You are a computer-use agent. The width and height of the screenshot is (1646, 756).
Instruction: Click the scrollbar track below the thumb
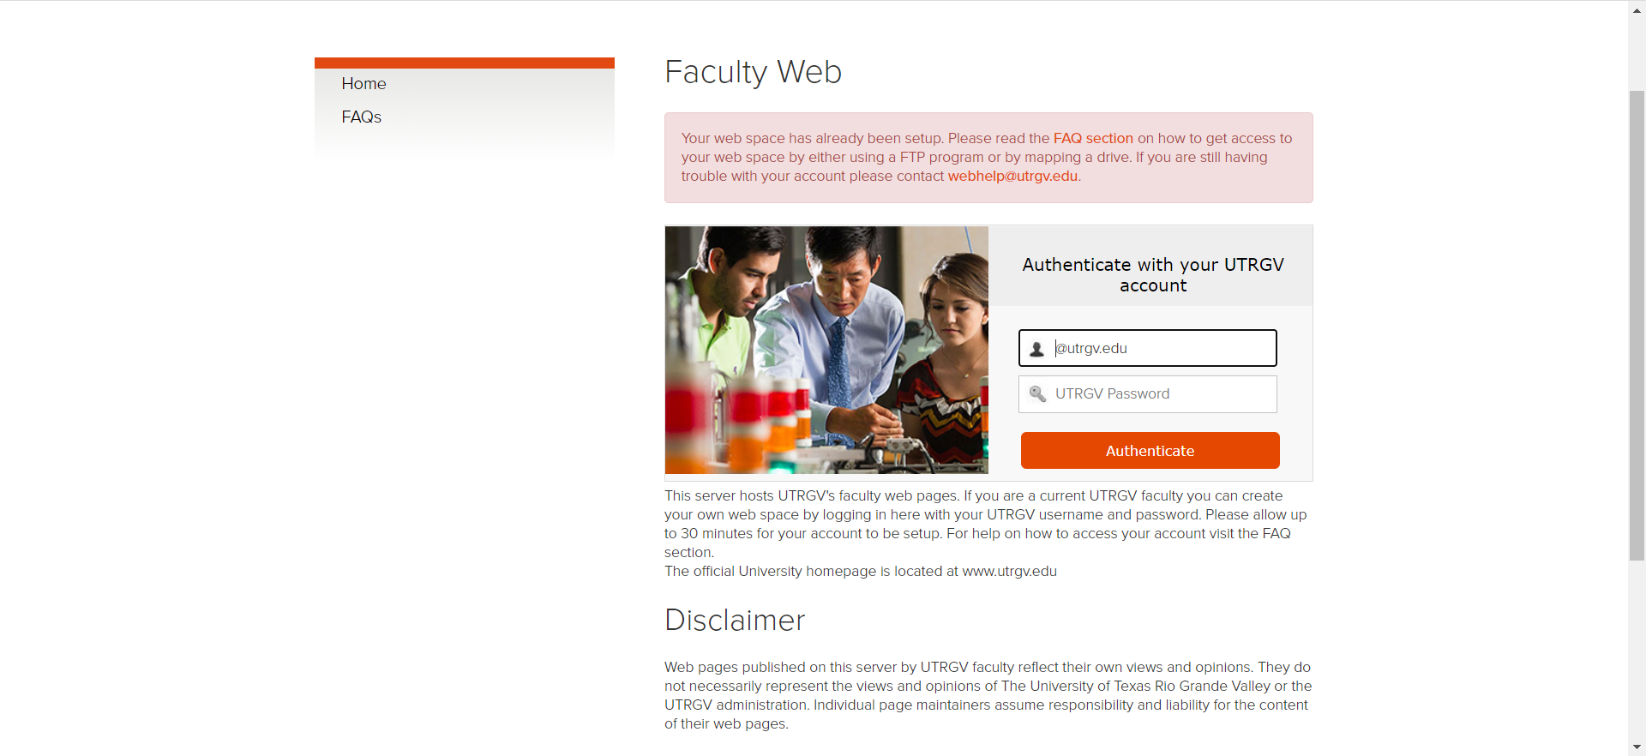point(1637,651)
